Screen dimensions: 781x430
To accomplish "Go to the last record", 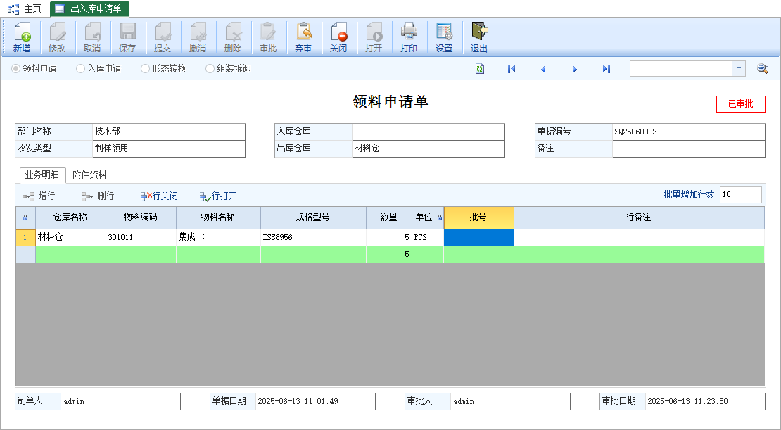I will point(606,69).
